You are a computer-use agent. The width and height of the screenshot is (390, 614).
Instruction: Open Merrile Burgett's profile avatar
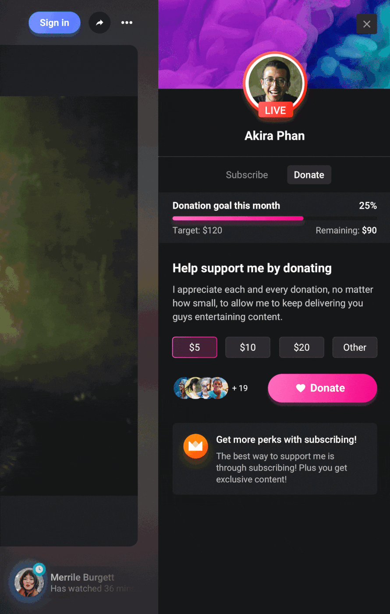tap(29, 582)
